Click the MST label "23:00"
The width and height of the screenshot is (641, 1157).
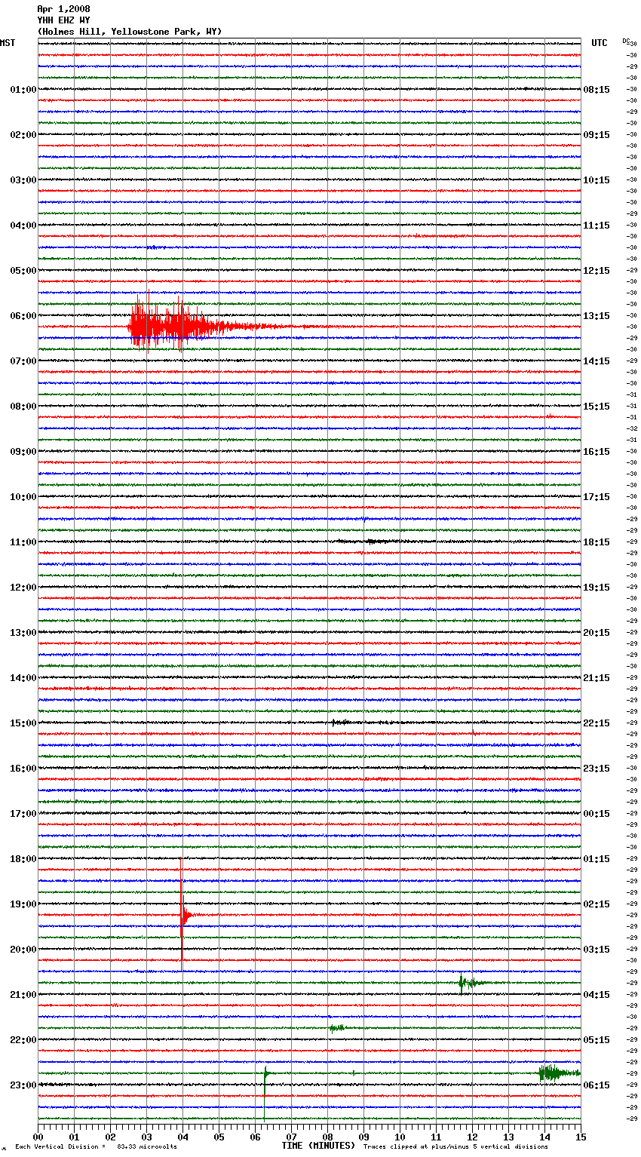[23, 1085]
